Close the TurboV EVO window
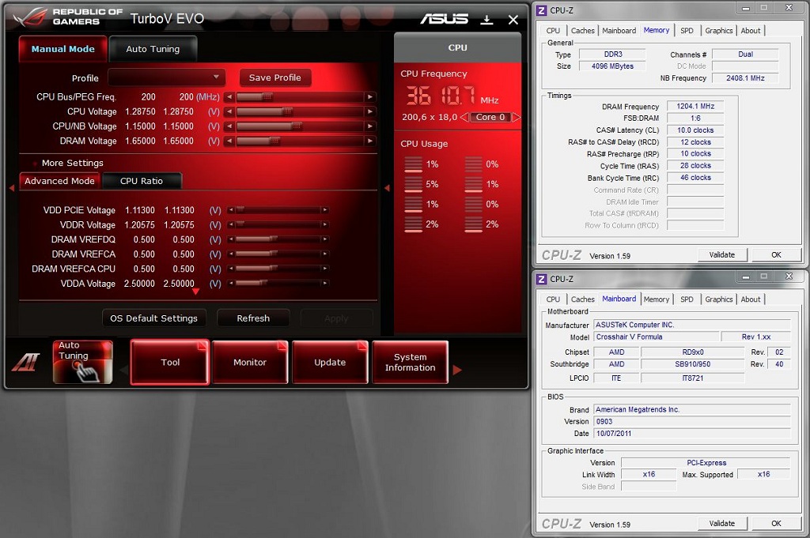810x538 pixels. [x=513, y=20]
